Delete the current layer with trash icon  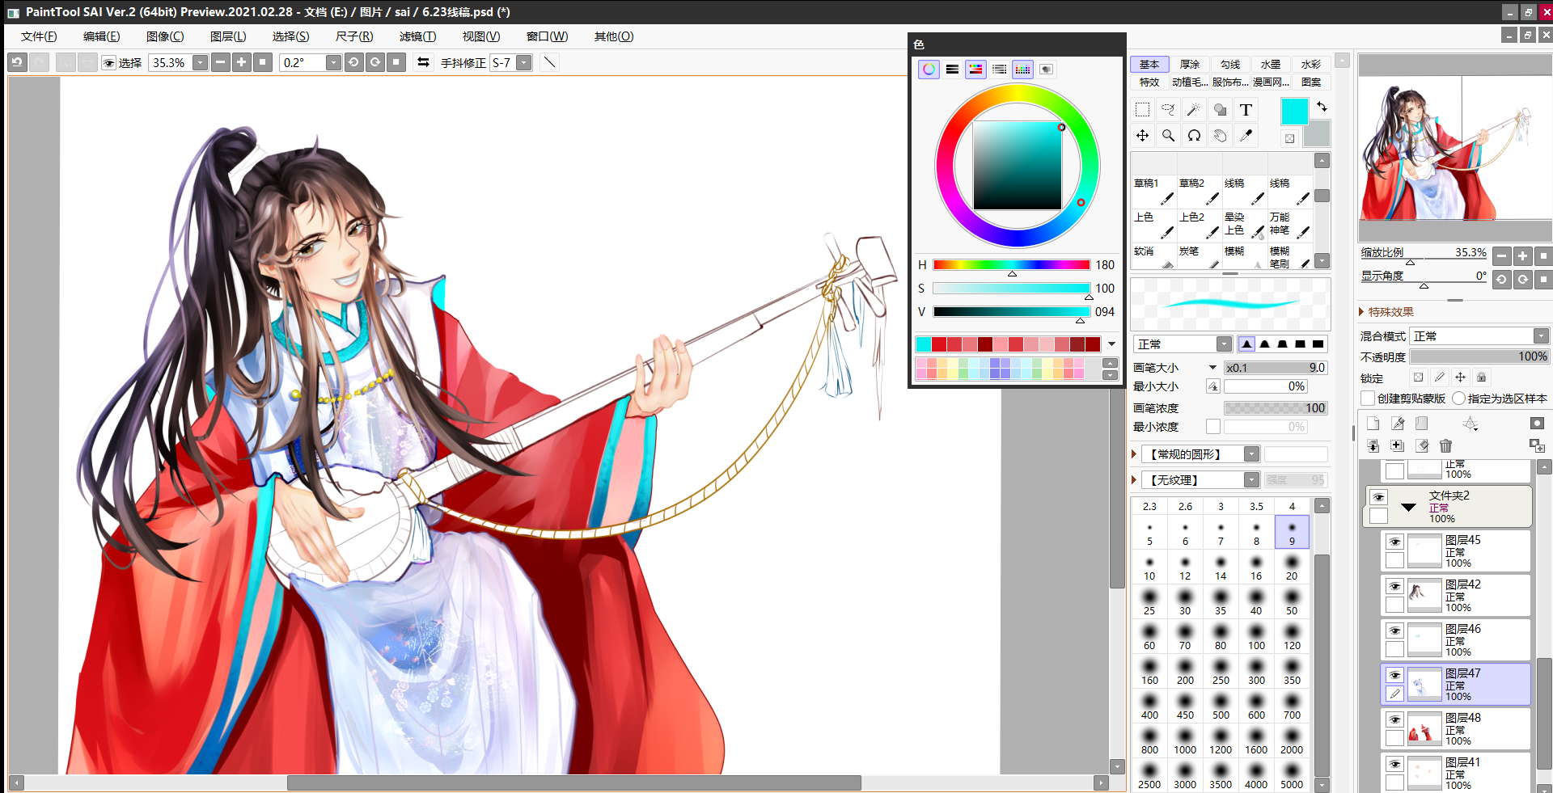1446,445
